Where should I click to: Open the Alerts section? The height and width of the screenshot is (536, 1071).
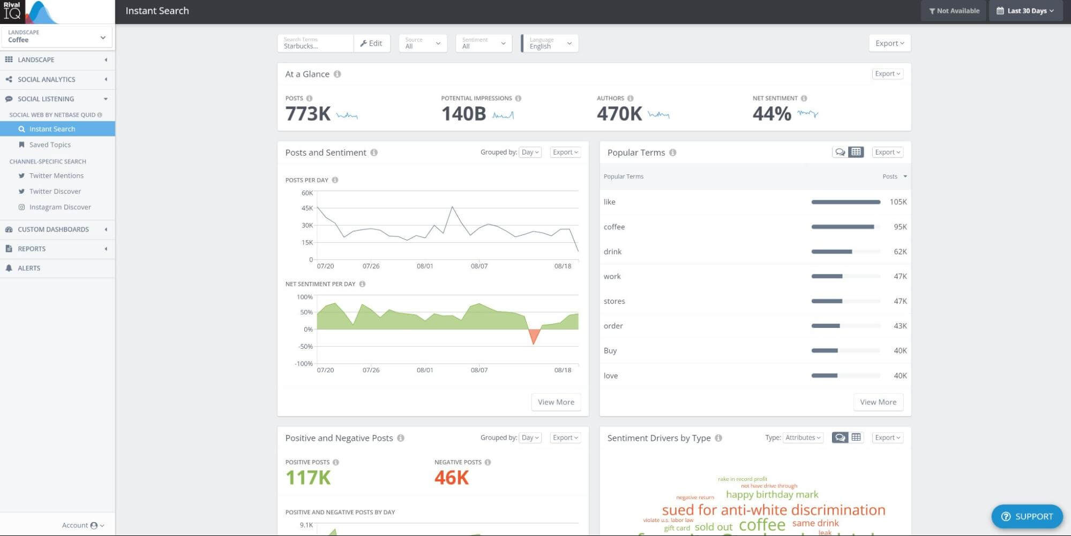tap(29, 267)
